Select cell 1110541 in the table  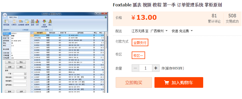coord(40,45)
